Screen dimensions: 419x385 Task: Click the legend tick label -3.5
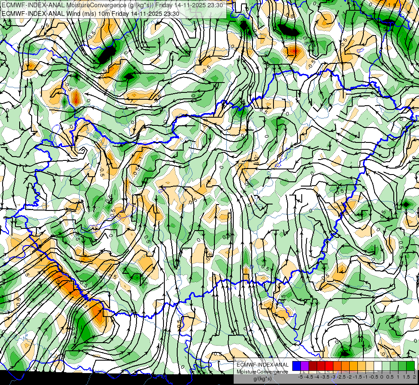[x=325, y=377]
